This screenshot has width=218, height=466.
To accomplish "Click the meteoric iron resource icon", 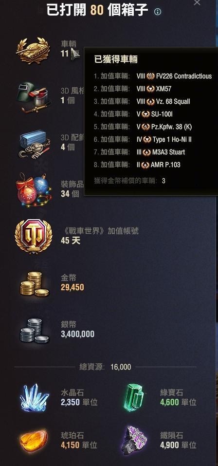I will pyautogui.click(x=134, y=441).
